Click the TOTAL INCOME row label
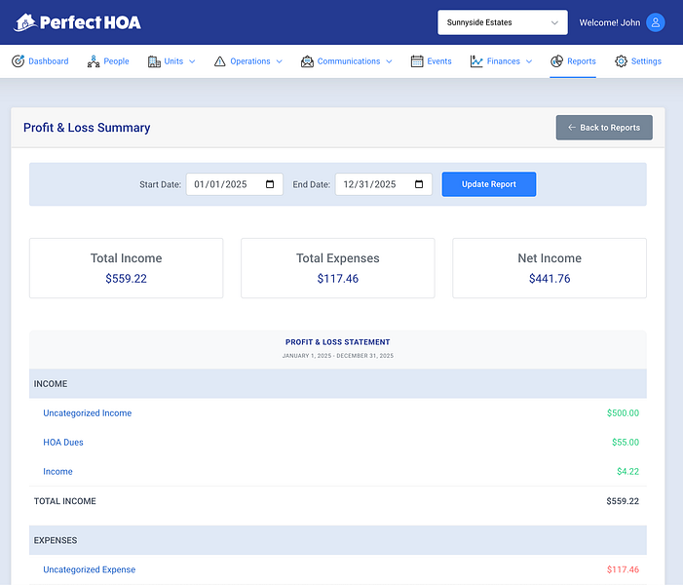 click(65, 501)
